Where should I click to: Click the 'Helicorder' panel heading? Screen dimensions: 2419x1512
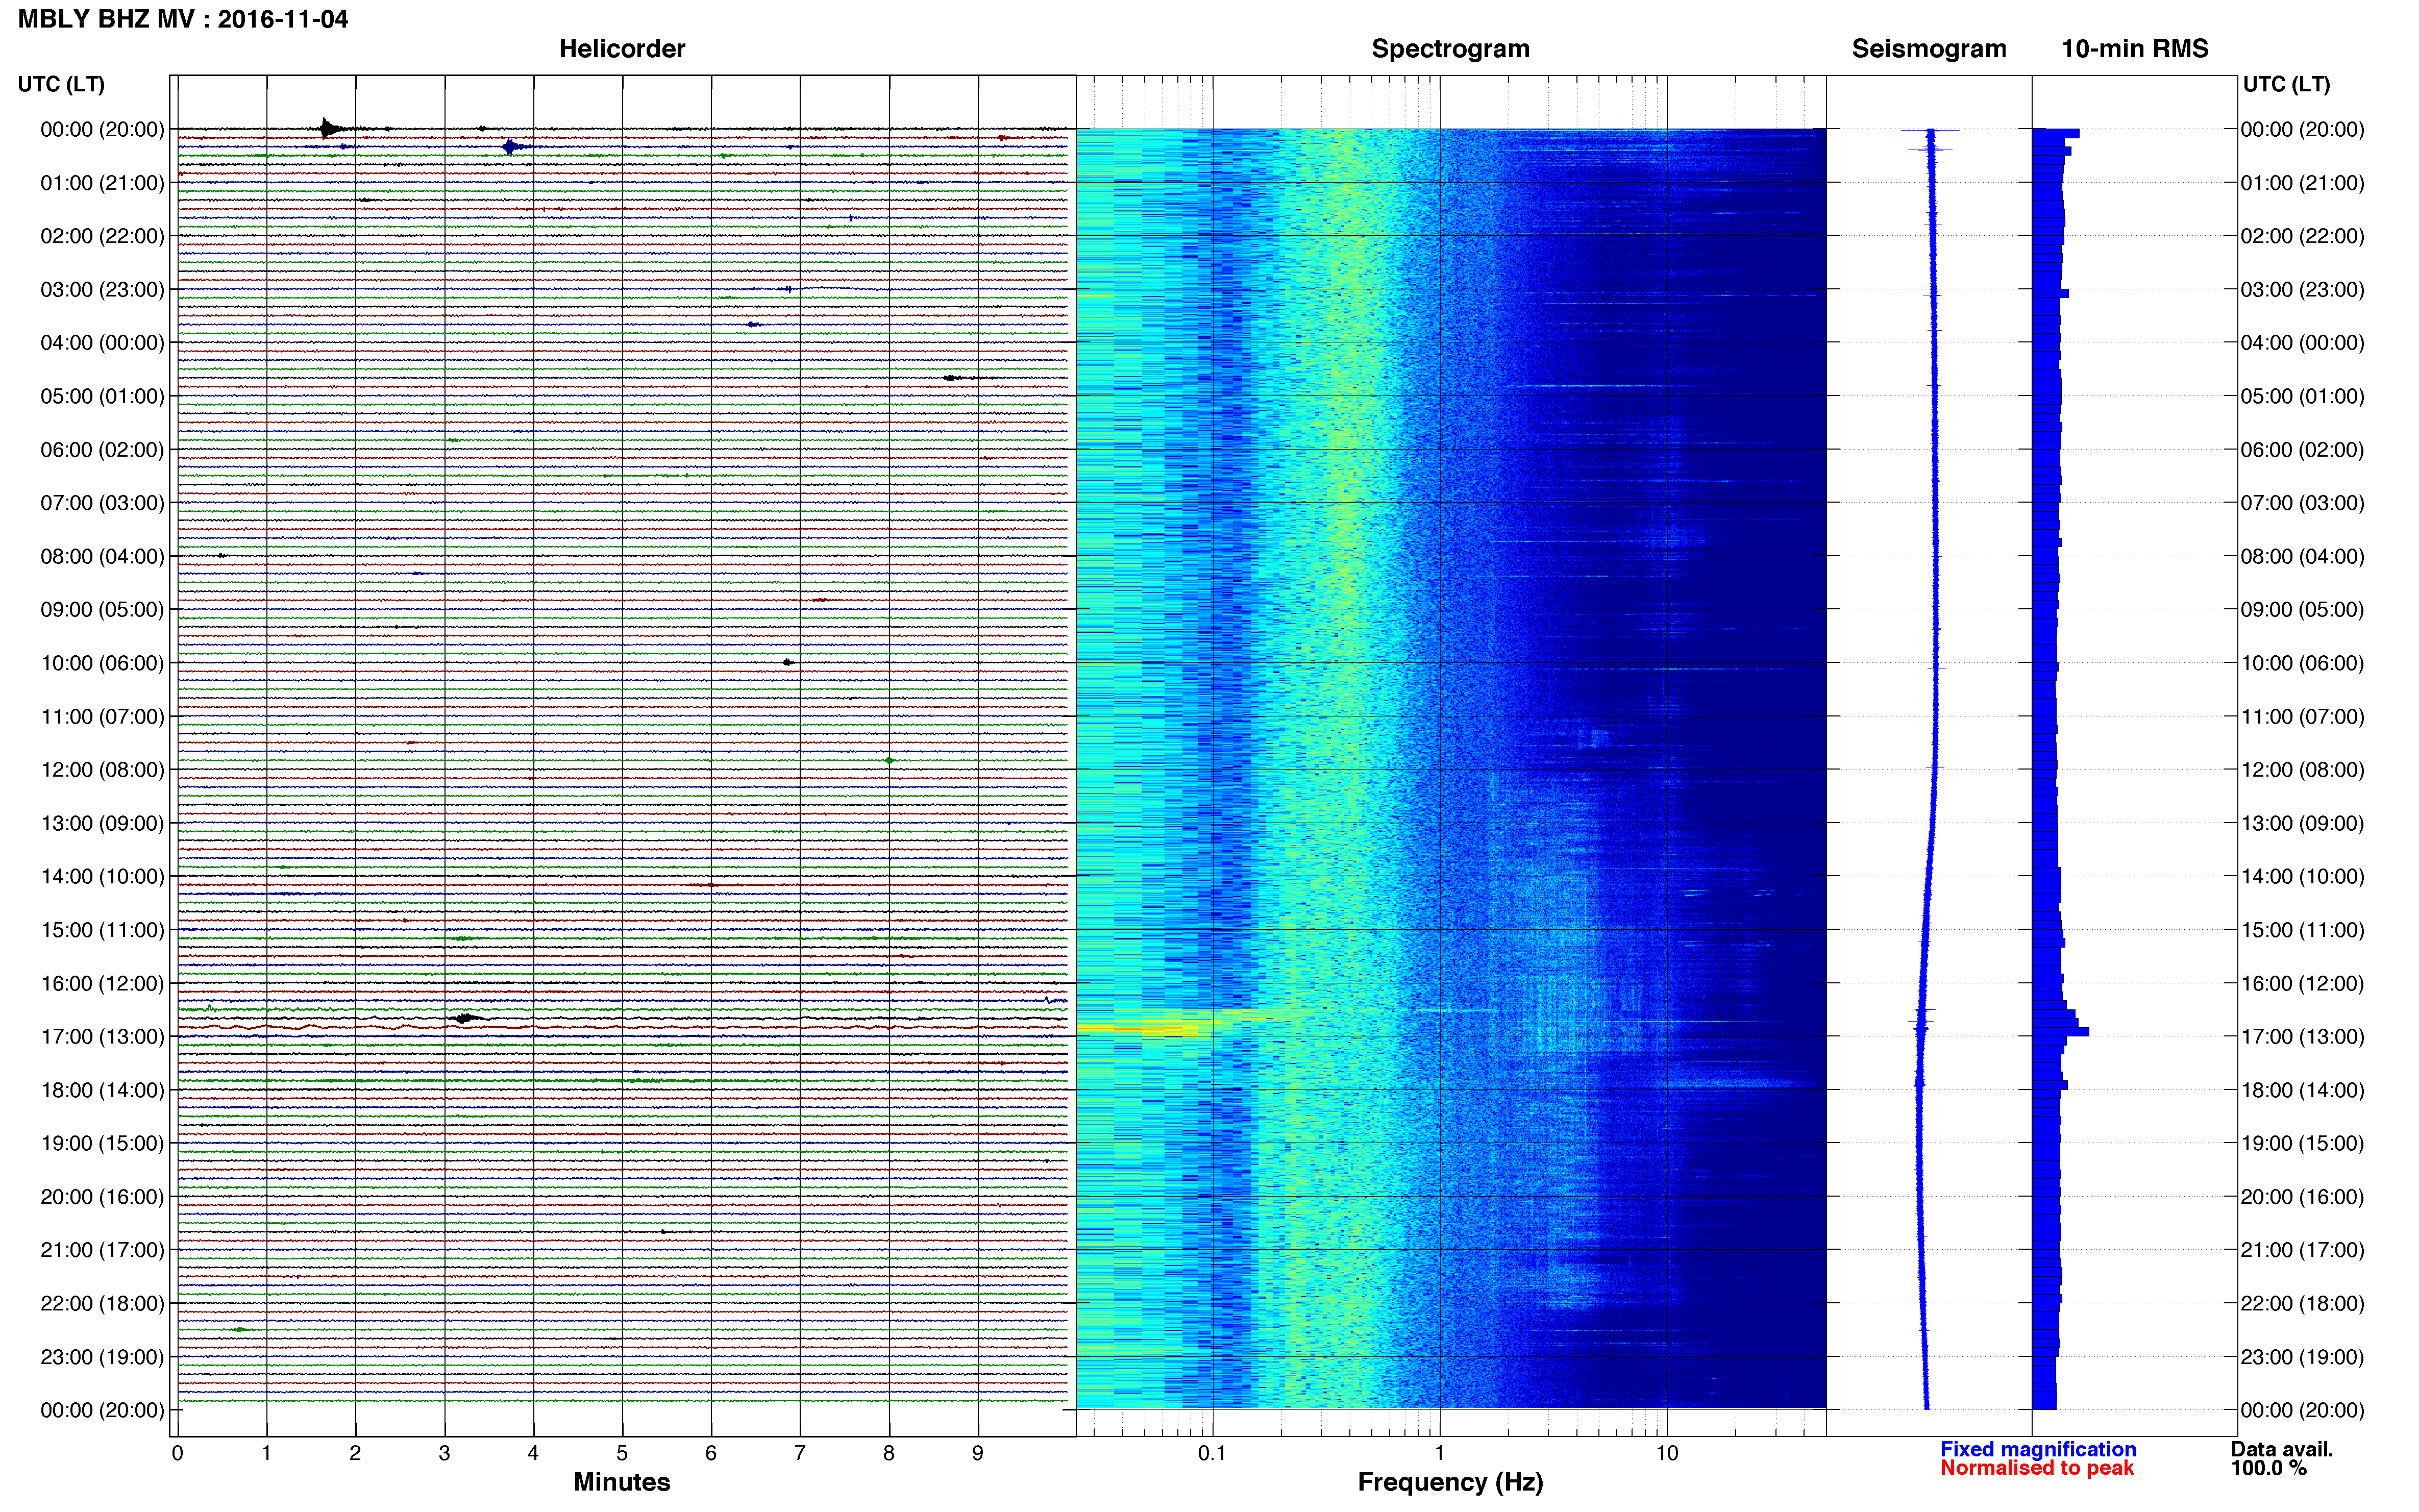622,49
